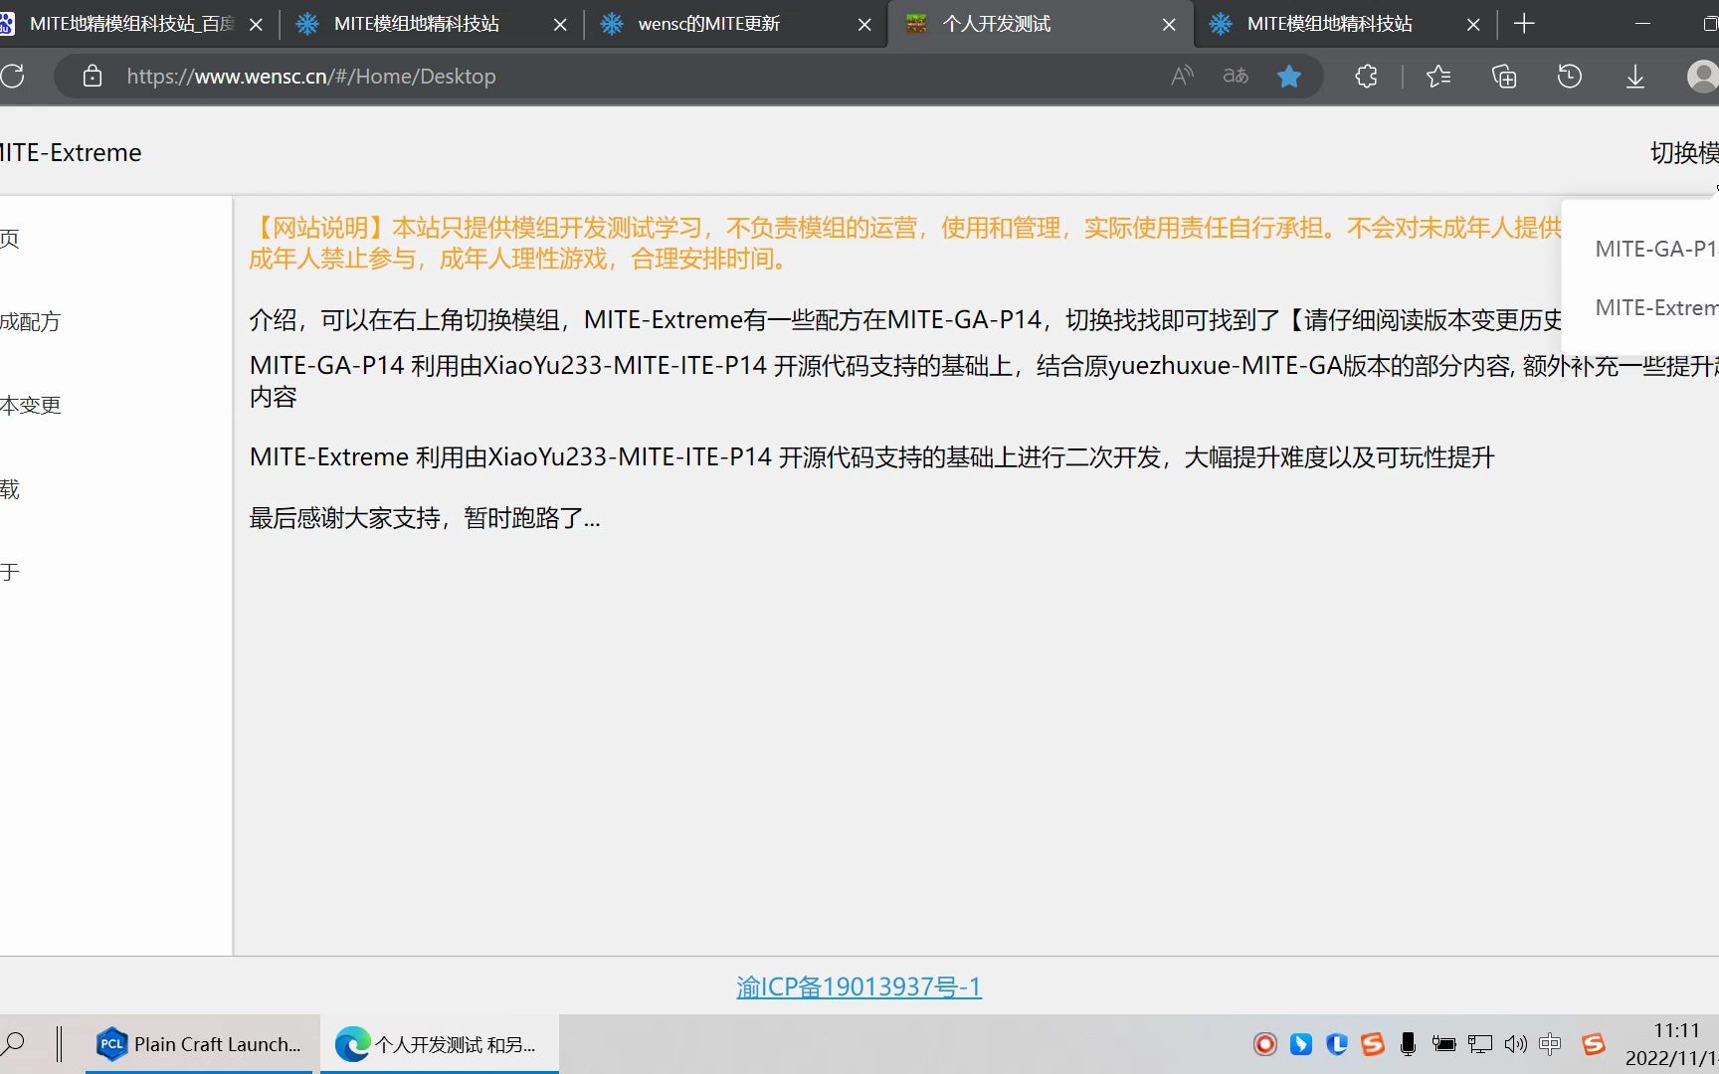This screenshot has height=1074, width=1719.
Task: Open the 切换模组 module switcher dropdown
Action: (1683, 152)
